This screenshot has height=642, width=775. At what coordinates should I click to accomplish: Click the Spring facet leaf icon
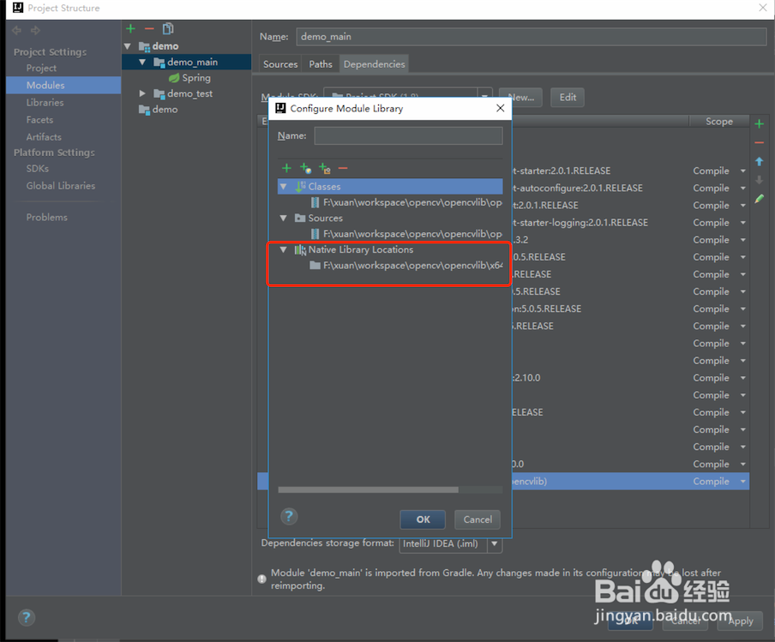(174, 78)
